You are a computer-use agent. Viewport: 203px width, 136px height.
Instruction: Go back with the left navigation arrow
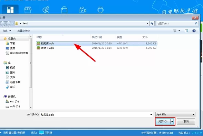[3, 24]
